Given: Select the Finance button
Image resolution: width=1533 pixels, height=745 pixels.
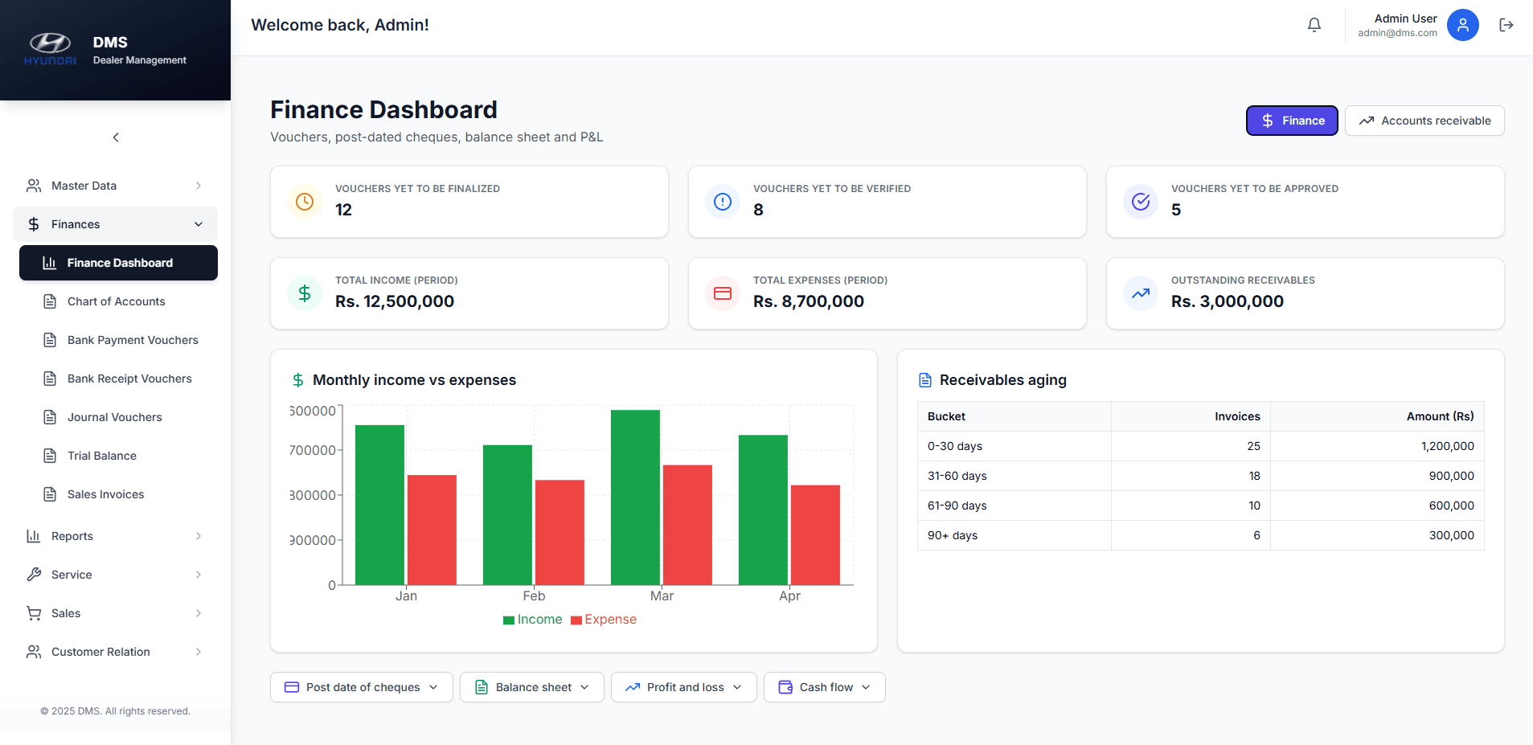Looking at the screenshot, I should pyautogui.click(x=1291, y=121).
